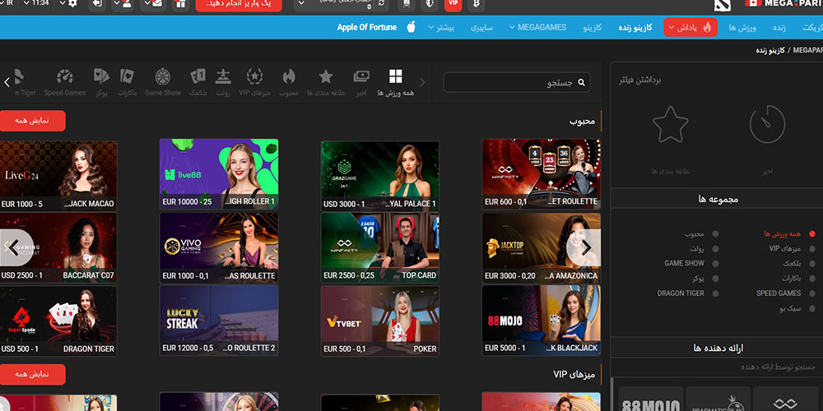This screenshot has width=823, height=411.
Task: Expand the 'پاداش' bonus dropdown
Action: click(x=690, y=27)
